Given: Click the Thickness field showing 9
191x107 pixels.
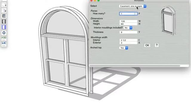Looking at the screenshot, I should [128, 32].
